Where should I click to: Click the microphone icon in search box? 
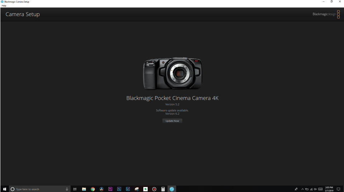coord(67,189)
